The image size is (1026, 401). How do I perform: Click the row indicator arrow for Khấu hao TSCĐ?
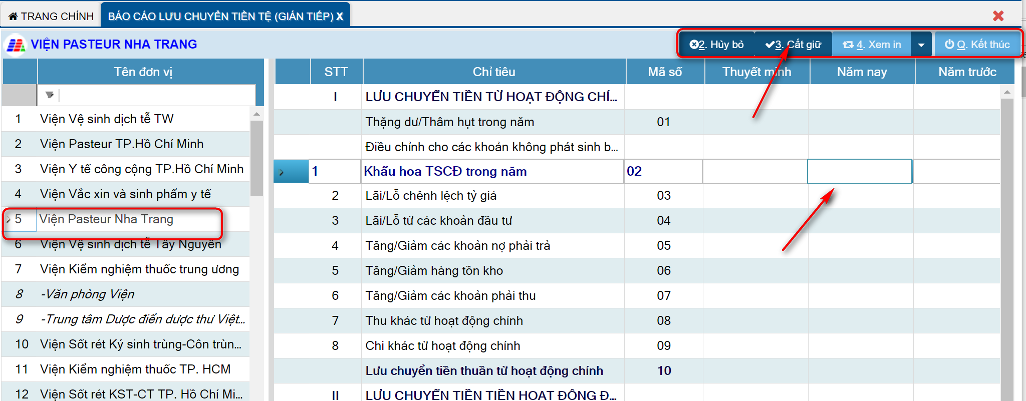(x=282, y=172)
